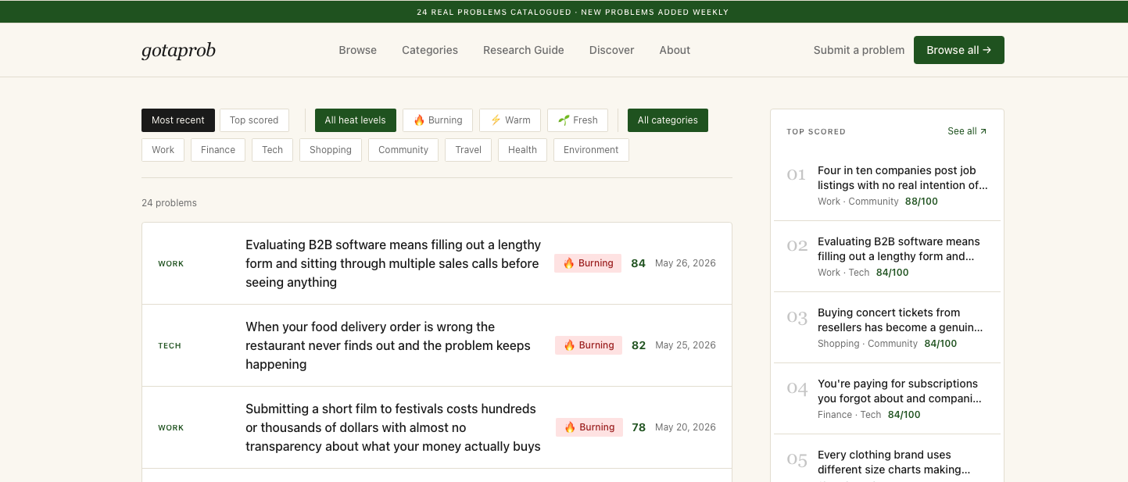Filter problems by Health category
1128x482 pixels.
[522, 150]
